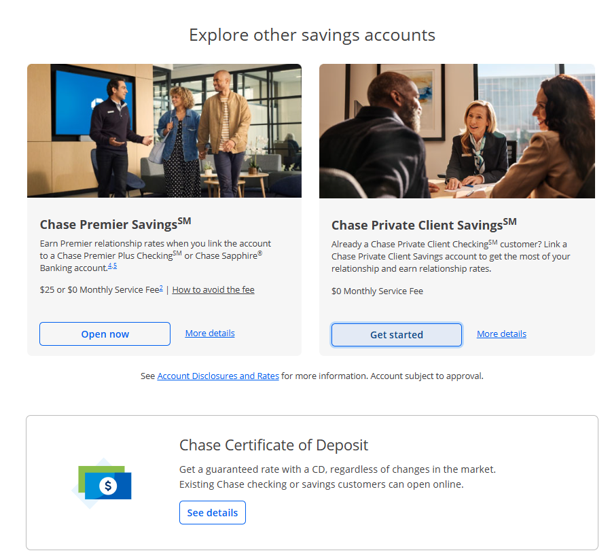Click footnote 5 after Banking account
The image size is (610, 555).
[115, 265]
